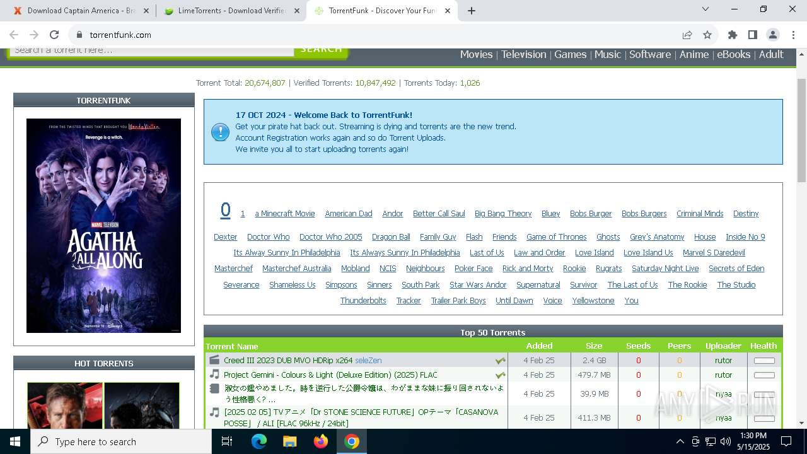This screenshot has height=454, width=807.
Task: Open the browser Extensions puzzle icon
Action: pos(732,35)
